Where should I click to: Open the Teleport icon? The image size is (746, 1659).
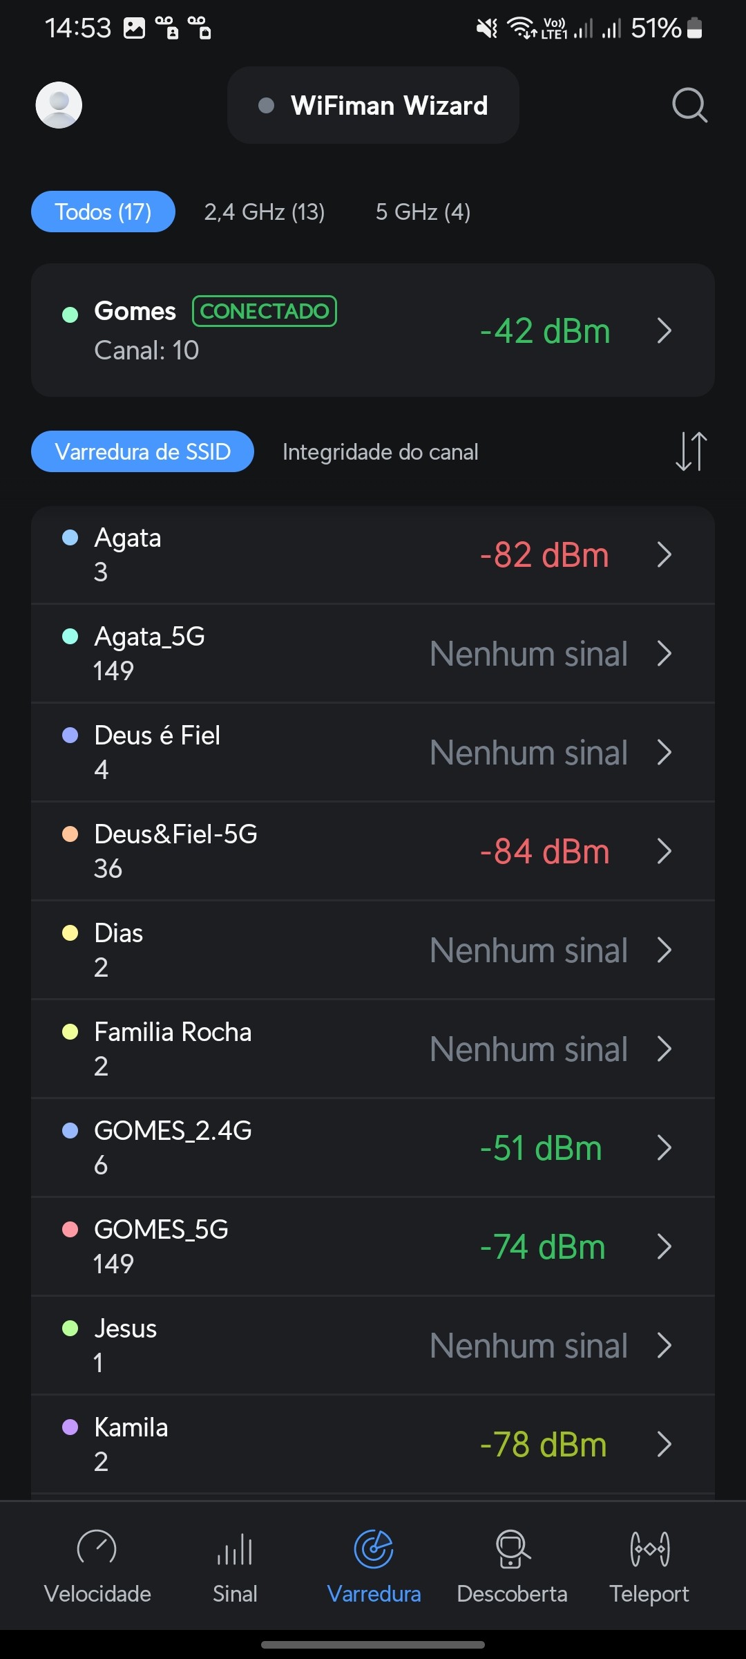tap(649, 1548)
